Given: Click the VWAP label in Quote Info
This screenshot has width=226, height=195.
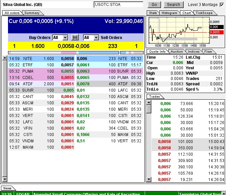Looking at the screenshot, I should [x=192, y=73].
